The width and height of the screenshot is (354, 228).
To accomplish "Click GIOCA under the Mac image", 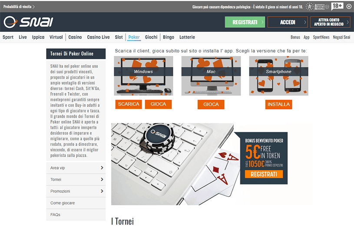I will click(211, 105).
